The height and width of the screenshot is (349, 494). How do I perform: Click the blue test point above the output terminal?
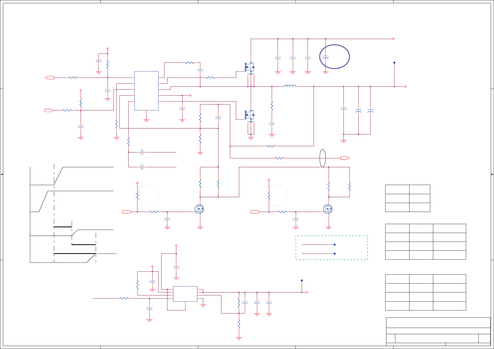[x=394, y=63]
